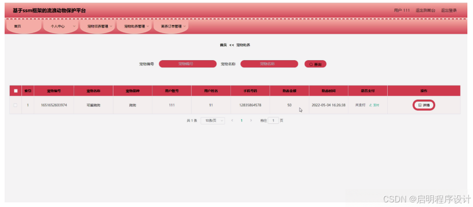Image resolution: width=473 pixels, height=207 pixels.
Task: Click the 支付 pay link in row 1
Action: [x=374, y=105]
